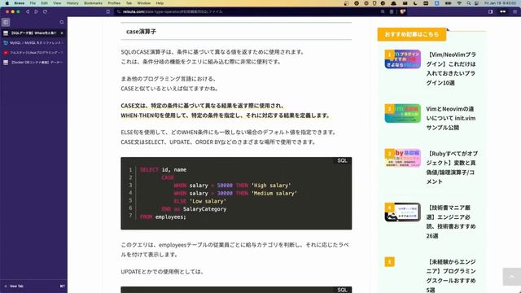Click 'employees;' in the FROM line
The image size is (521, 293).
171,217
